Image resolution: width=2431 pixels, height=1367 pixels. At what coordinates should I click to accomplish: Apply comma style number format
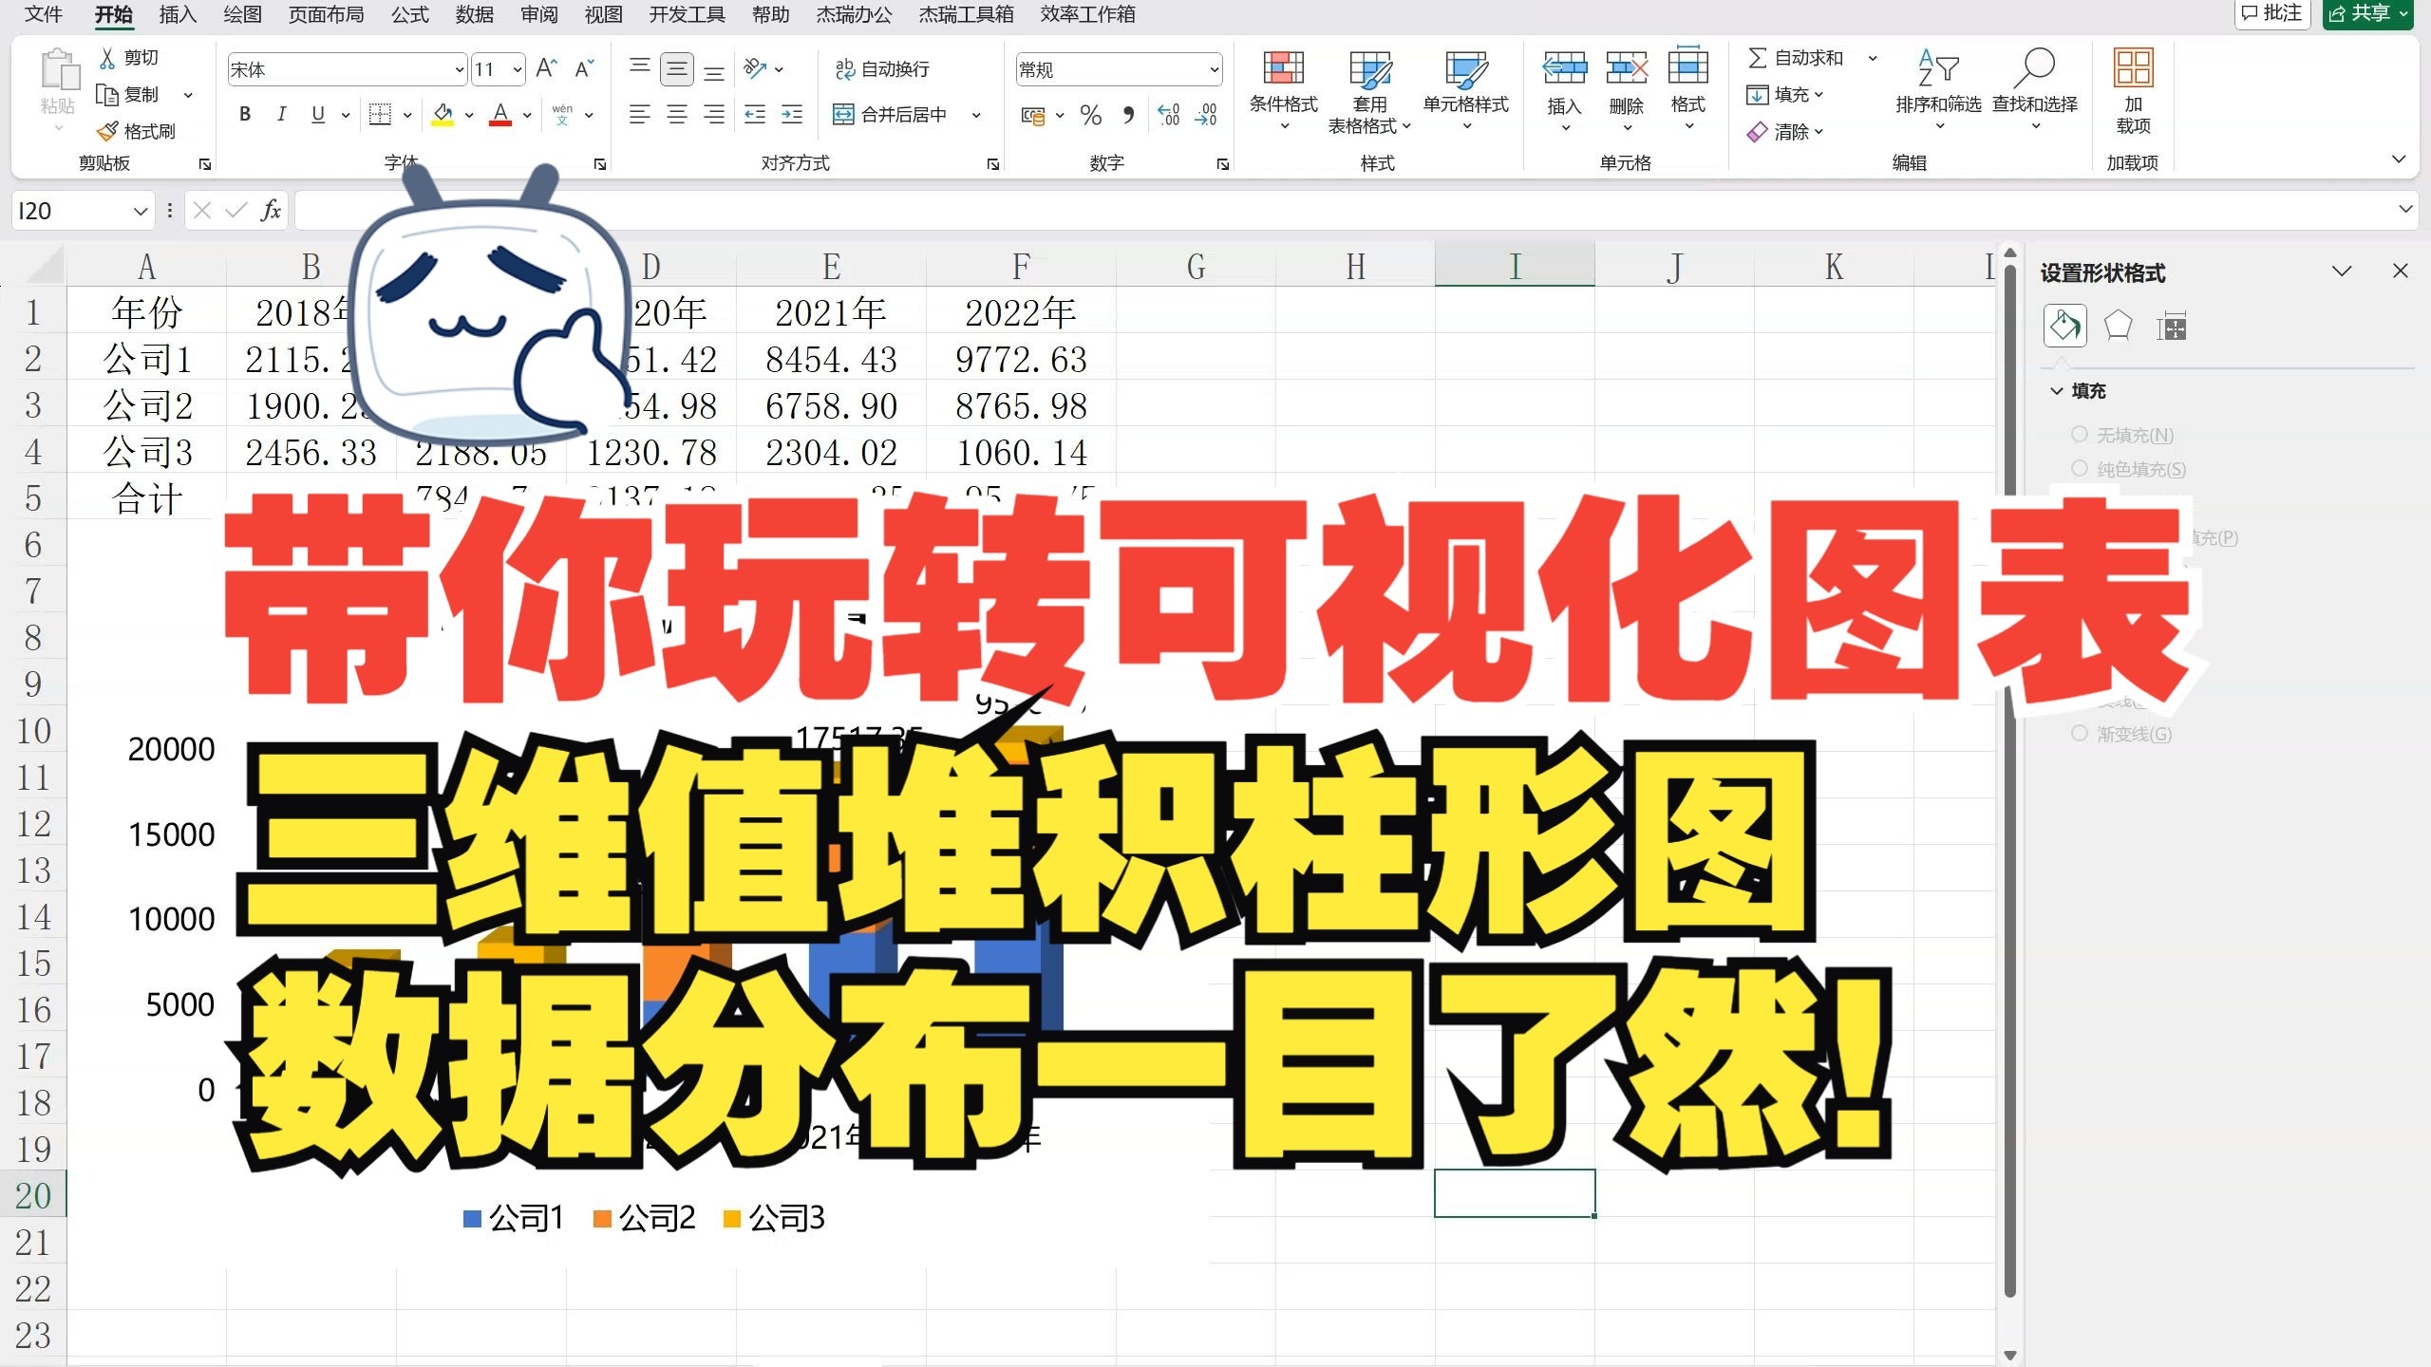(x=1128, y=116)
